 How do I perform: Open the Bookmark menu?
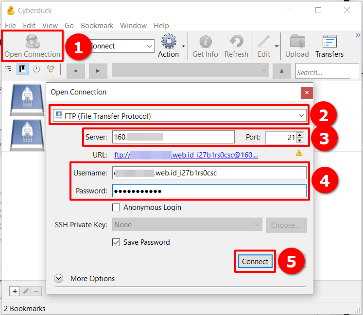click(97, 25)
